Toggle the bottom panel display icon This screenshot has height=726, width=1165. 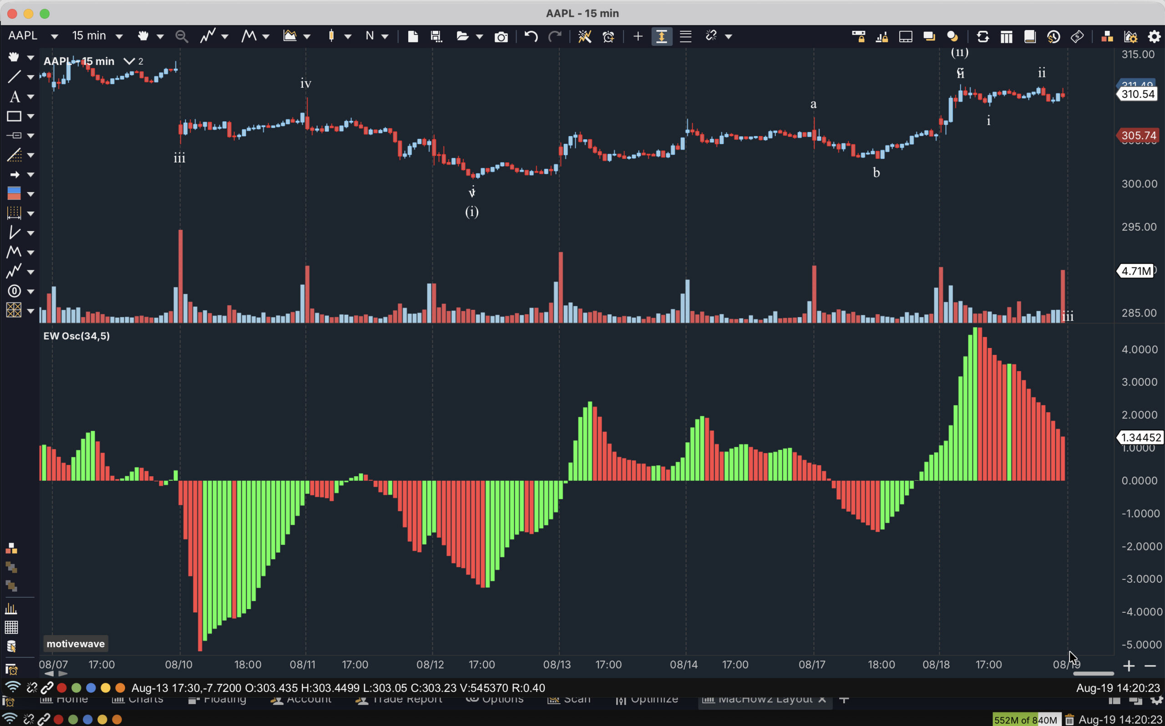click(x=906, y=37)
